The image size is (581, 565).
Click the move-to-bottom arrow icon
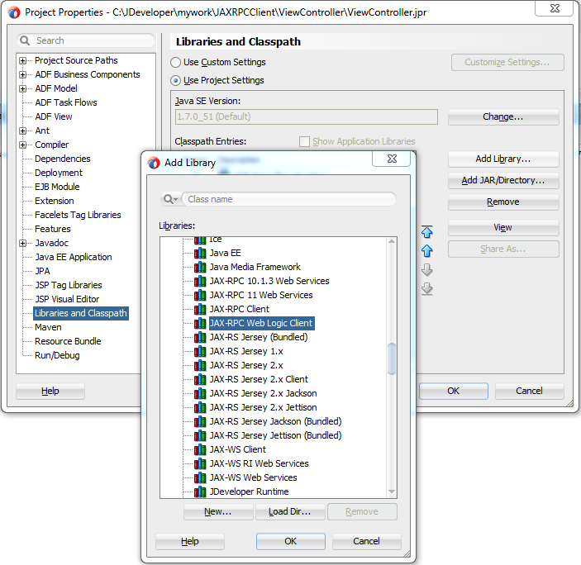(426, 288)
